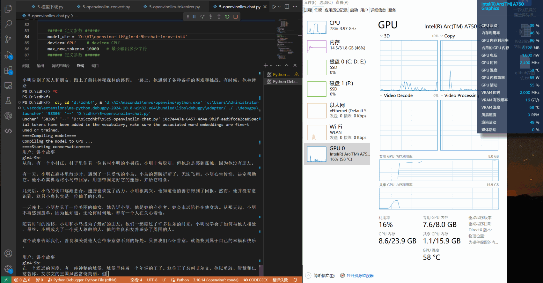Switch to 5-模型下载.py tab
Screen dimensions: 543x283
click(47, 7)
